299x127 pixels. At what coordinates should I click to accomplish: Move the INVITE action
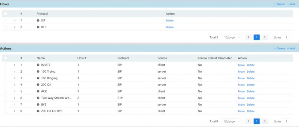[x=241, y=65]
